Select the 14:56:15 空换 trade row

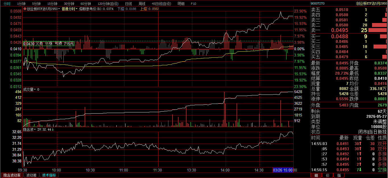(349, 170)
